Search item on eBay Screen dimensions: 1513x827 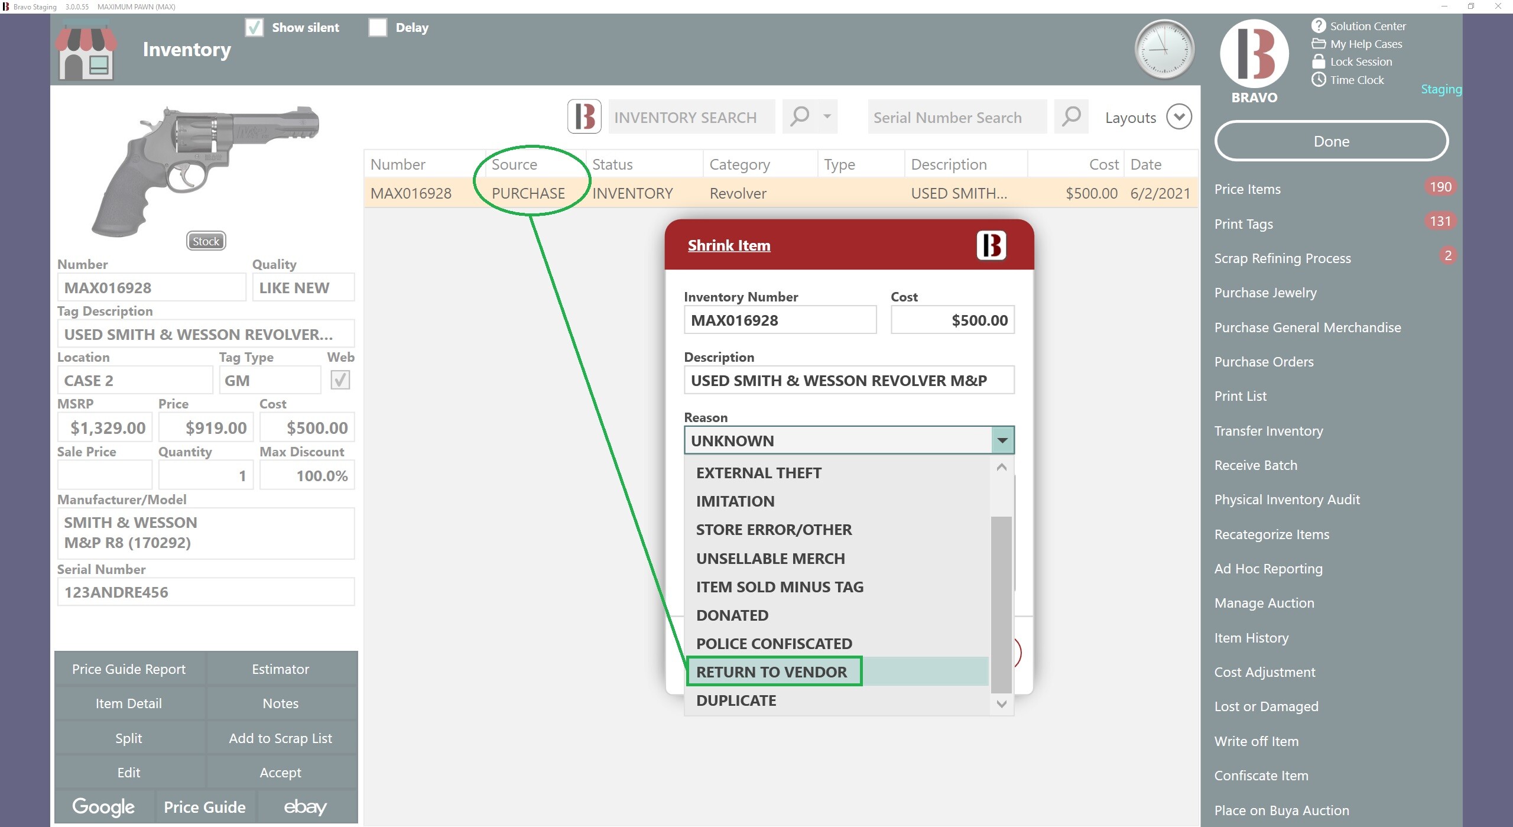click(306, 806)
